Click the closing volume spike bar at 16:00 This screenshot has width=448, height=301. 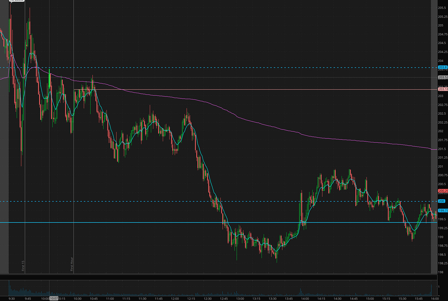431,290
